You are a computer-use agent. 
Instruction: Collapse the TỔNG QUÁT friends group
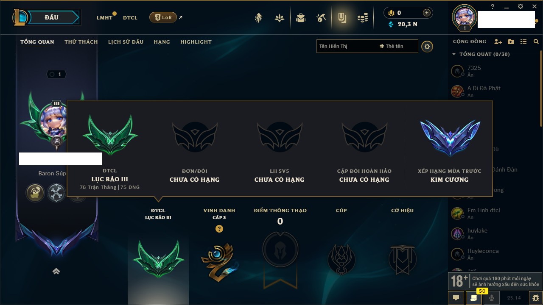coord(481,54)
